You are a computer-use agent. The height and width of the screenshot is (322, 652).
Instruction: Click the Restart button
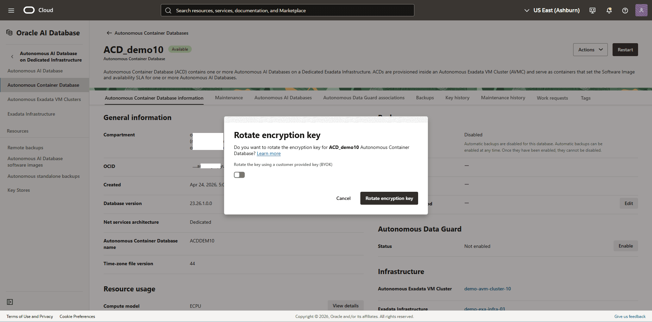tap(625, 50)
